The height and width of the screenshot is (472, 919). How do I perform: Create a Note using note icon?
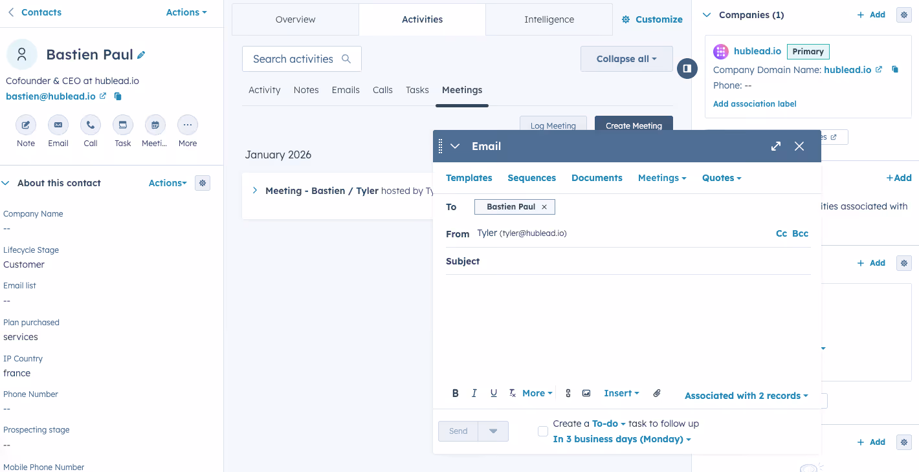(26, 125)
